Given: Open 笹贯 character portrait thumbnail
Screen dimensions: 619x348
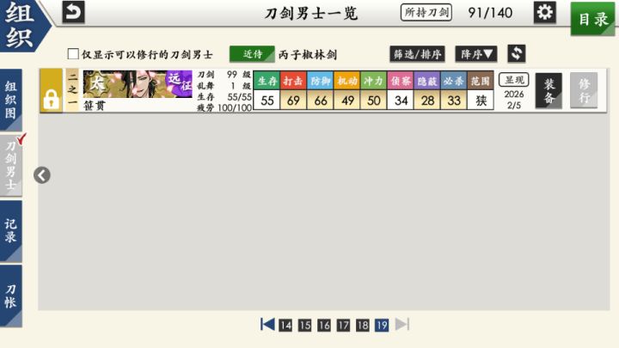Looking at the screenshot, I should [x=138, y=84].
